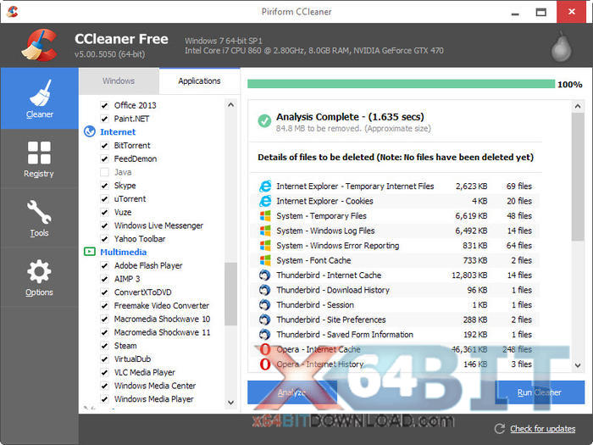Click the Macromedia Shockwave 11 entry
The height and width of the screenshot is (445, 593).
click(163, 332)
